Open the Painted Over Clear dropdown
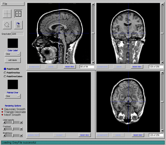 12,96
